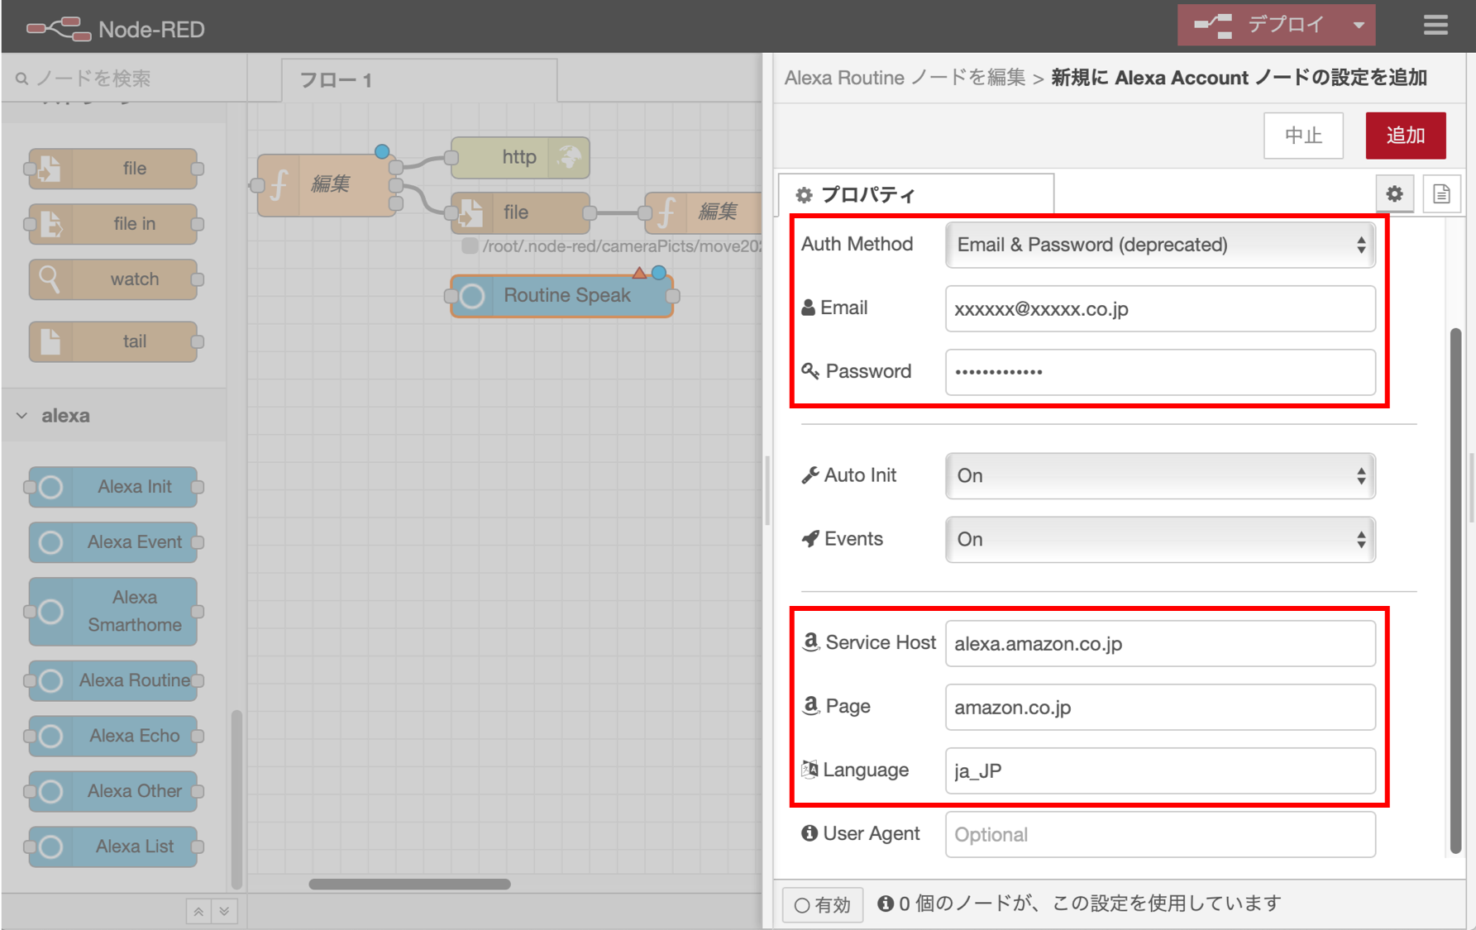Select the file node in palette
Screen dimensions: 1476x930
(x=114, y=169)
